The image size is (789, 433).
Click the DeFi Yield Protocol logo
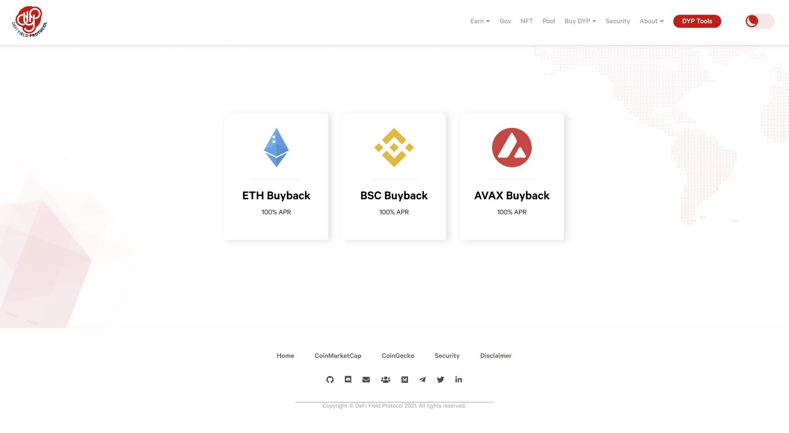(29, 22)
